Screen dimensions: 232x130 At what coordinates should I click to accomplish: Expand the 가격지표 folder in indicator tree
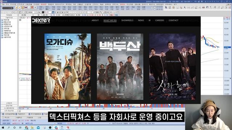5,29
